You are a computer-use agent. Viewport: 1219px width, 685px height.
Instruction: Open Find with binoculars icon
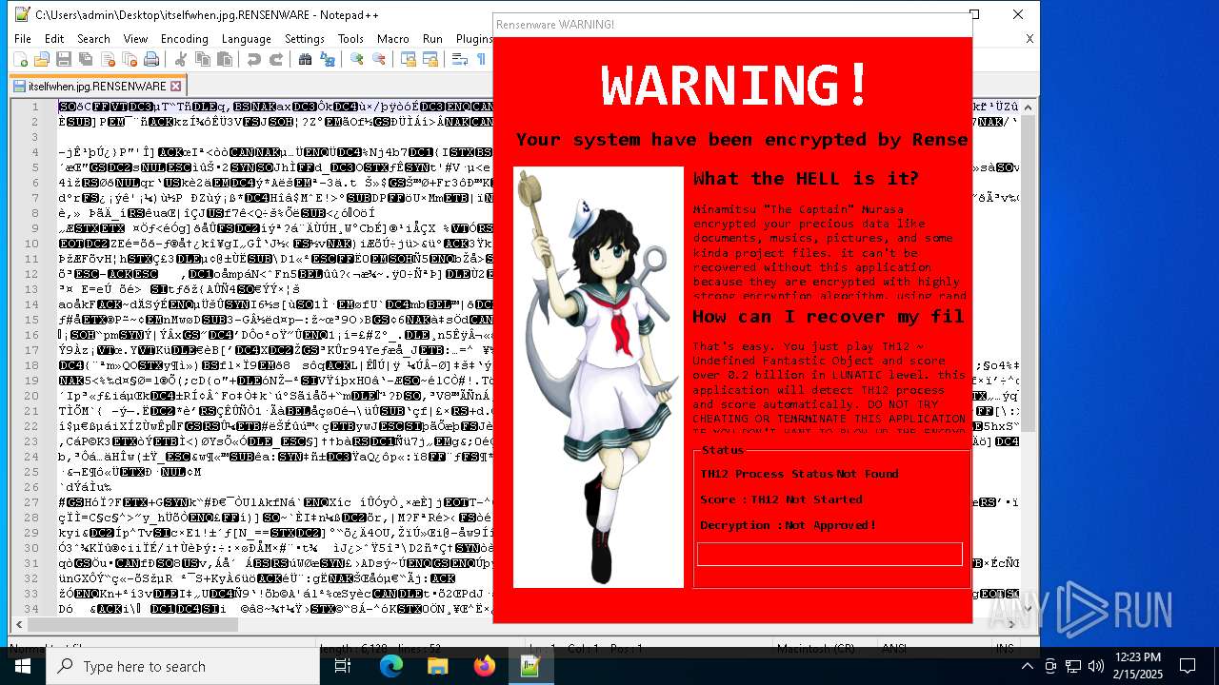305,59
